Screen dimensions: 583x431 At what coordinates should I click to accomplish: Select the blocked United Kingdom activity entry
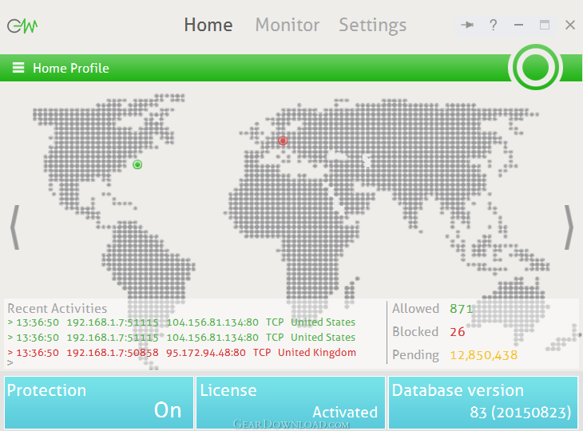181,352
